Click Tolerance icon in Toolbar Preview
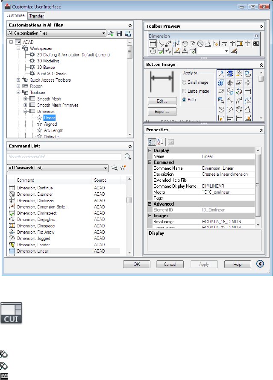 pos(256,44)
